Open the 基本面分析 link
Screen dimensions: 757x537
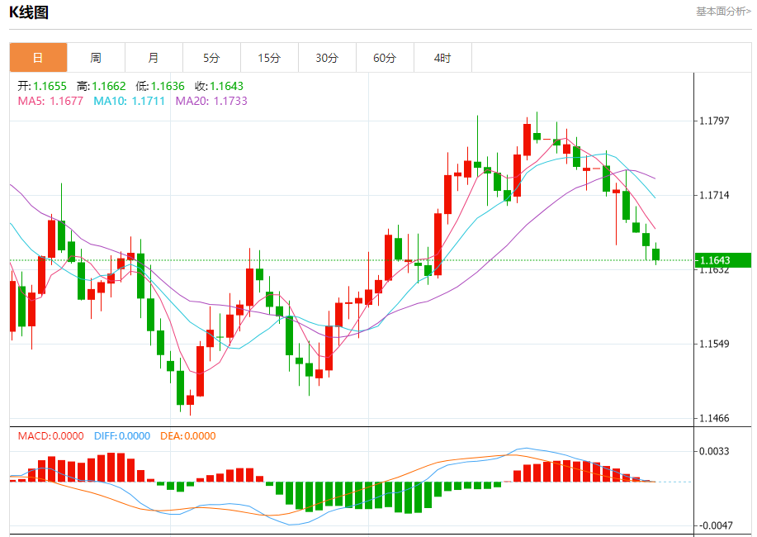pos(723,12)
